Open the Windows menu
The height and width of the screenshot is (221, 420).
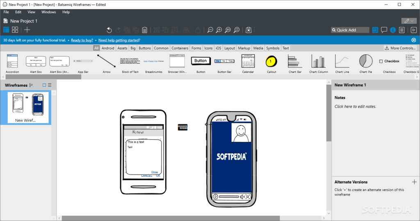coord(48,12)
